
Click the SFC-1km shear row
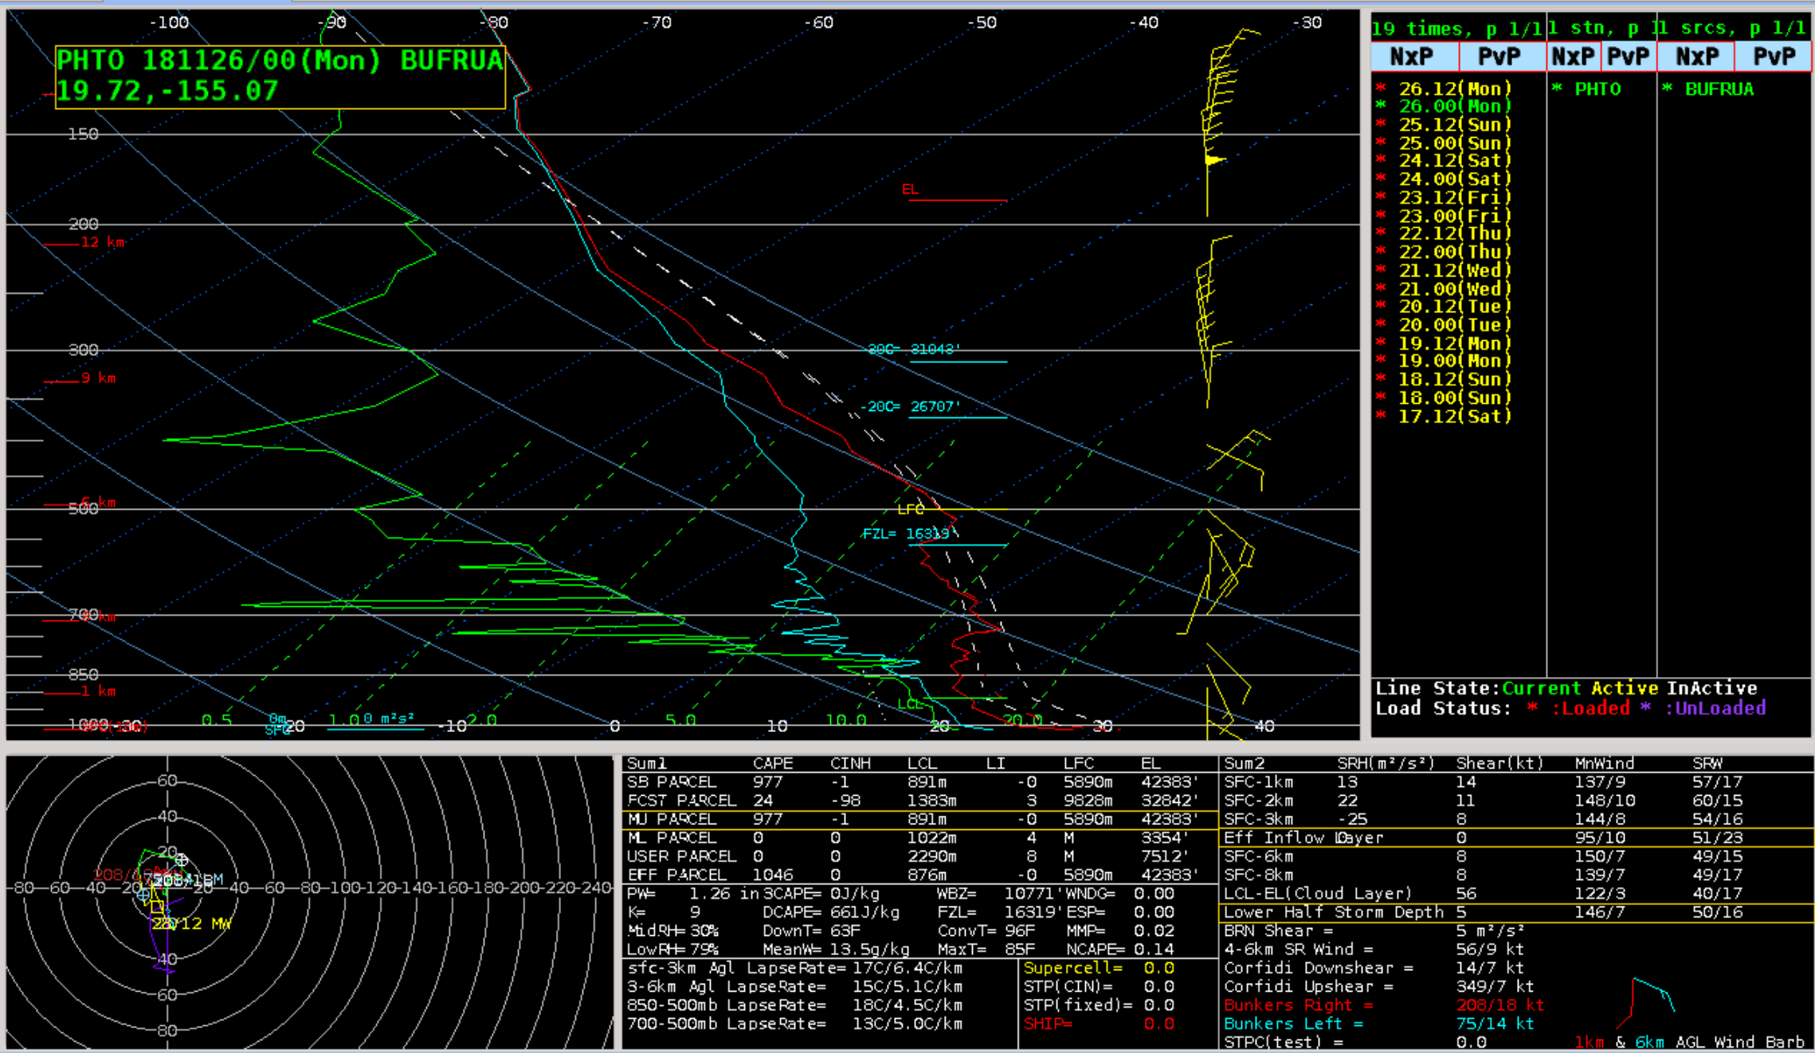click(x=1516, y=782)
